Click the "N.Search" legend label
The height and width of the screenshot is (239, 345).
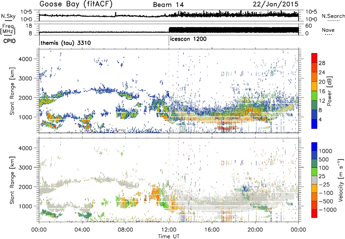coord(333,16)
